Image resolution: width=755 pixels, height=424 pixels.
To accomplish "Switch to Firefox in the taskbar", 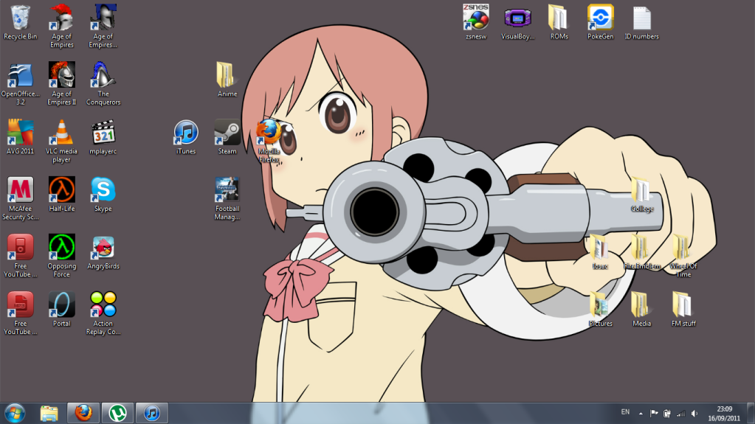I will [x=83, y=413].
